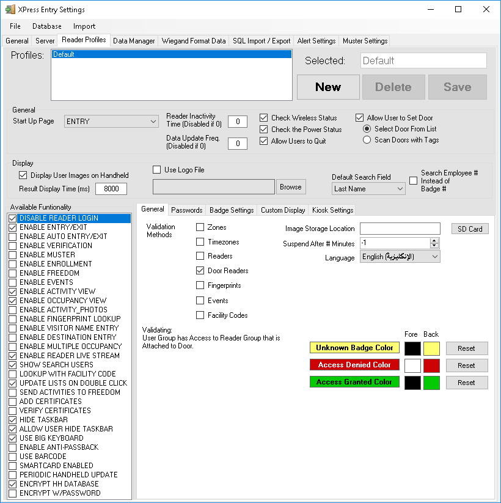Viewport: 501px width, 503px height.
Task: Click the Access Denied red Back color swatch
Action: (x=431, y=365)
